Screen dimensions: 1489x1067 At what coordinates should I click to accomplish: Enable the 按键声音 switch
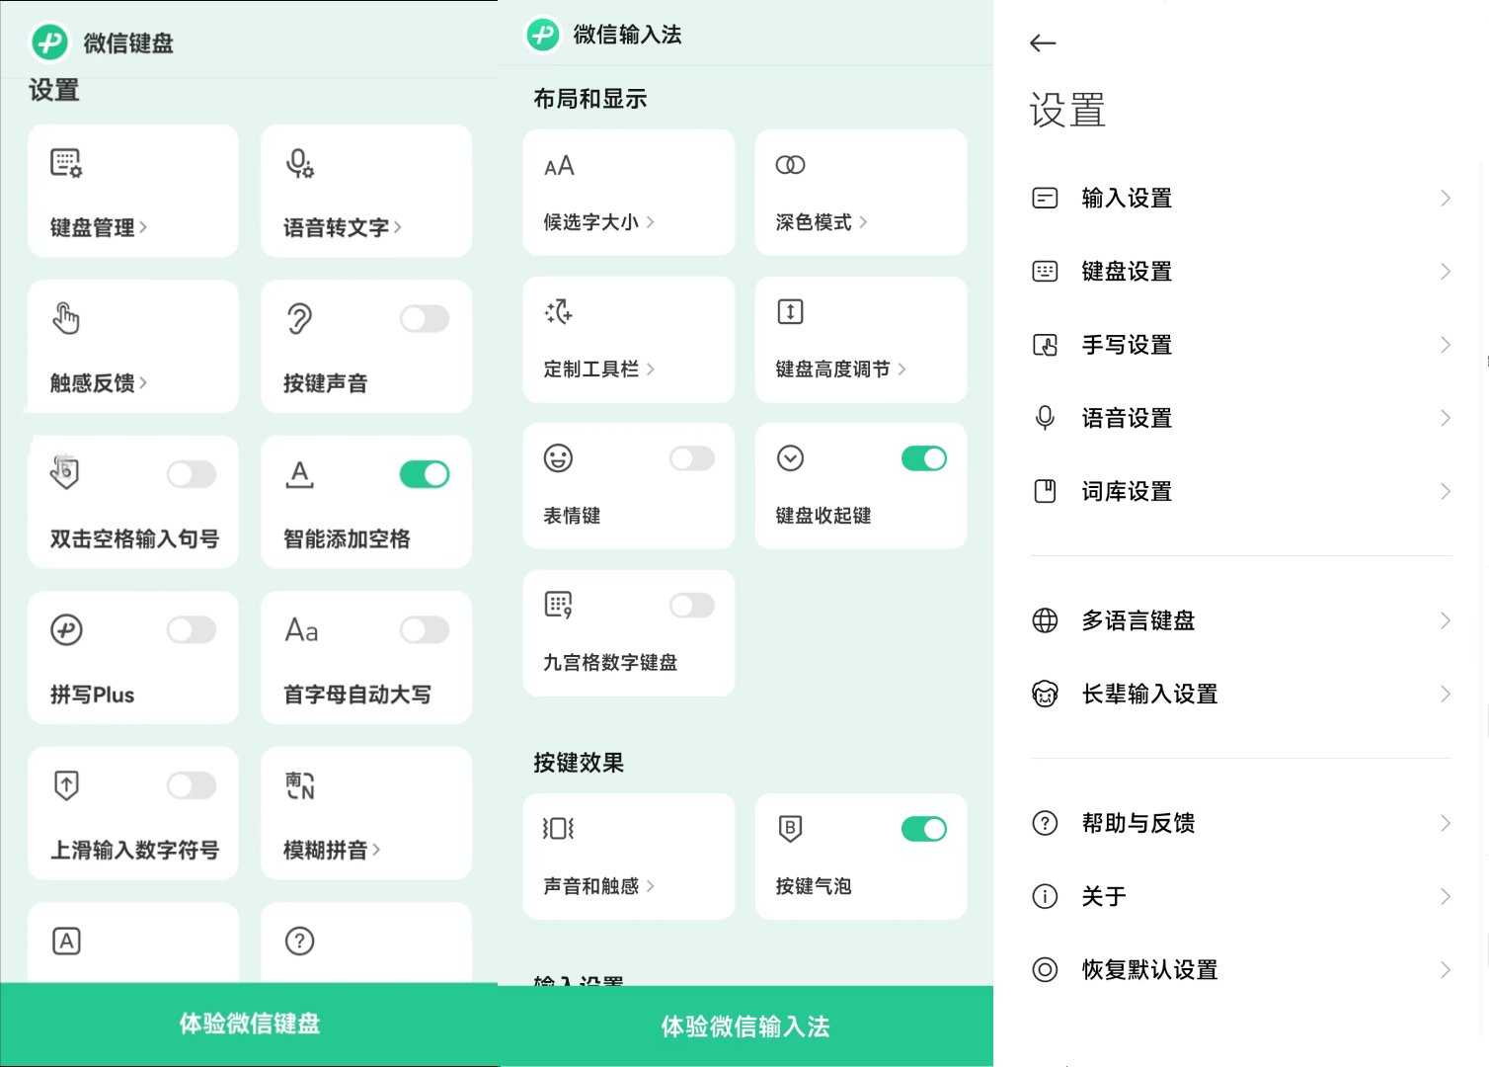425,318
